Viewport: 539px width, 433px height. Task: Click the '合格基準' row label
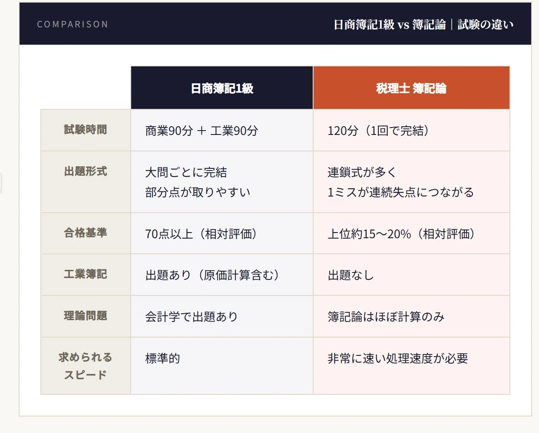[86, 233]
